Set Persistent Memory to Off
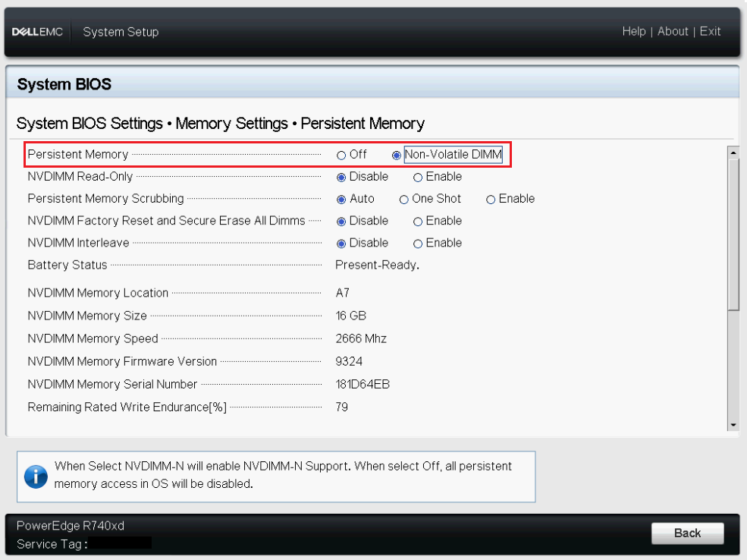This screenshot has width=747, height=560. (x=341, y=155)
